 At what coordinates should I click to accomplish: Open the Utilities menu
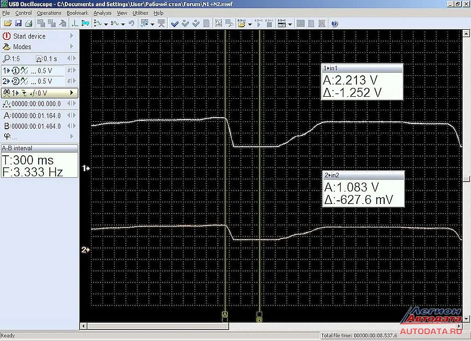click(x=140, y=13)
